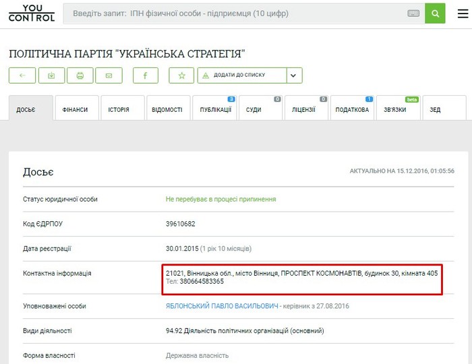
Task: Click the 'Уповноважені особи' label
Action: click(x=55, y=306)
